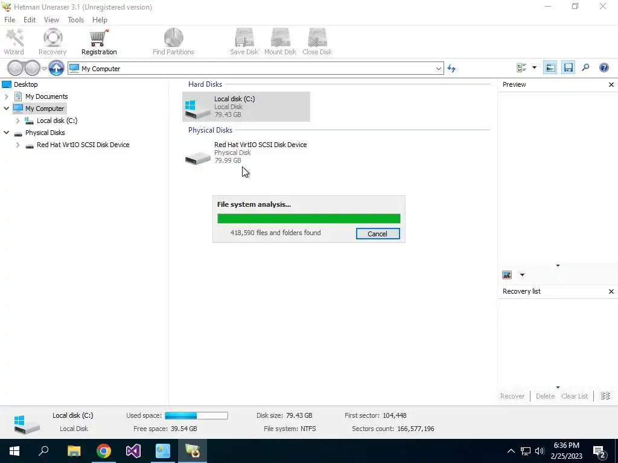Select My Computer in the tree
Image resolution: width=618 pixels, height=463 pixels.
coord(44,109)
